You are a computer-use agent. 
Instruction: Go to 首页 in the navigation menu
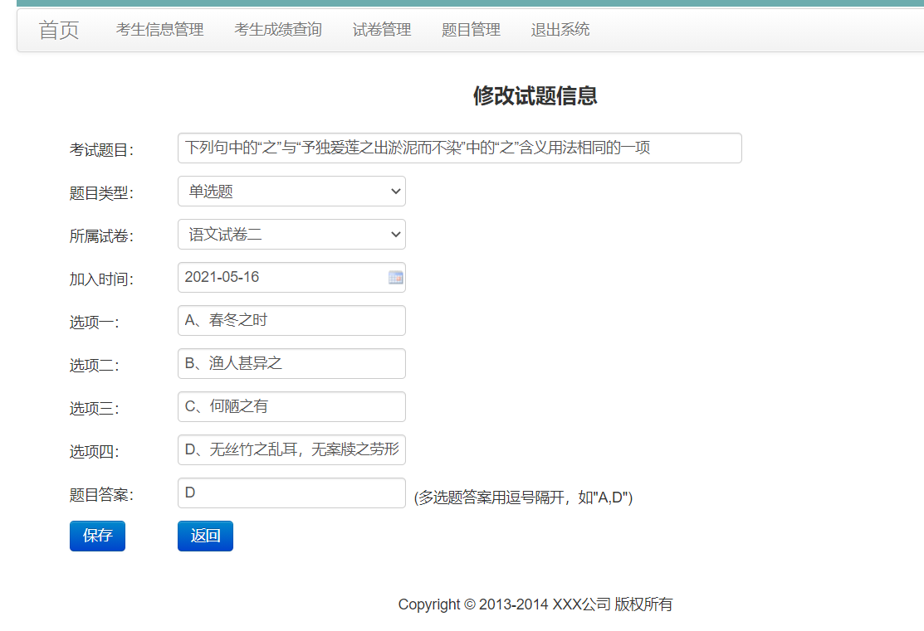[58, 30]
